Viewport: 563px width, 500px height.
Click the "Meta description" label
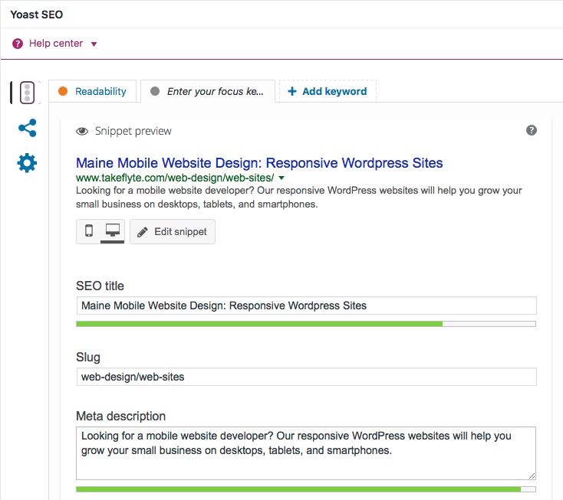pos(120,416)
